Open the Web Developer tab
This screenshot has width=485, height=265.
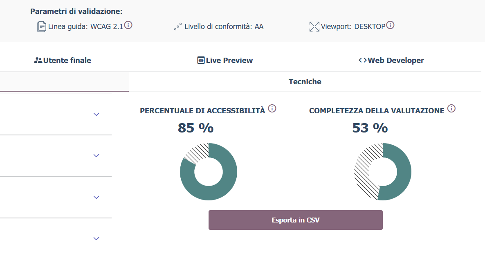pyautogui.click(x=391, y=61)
